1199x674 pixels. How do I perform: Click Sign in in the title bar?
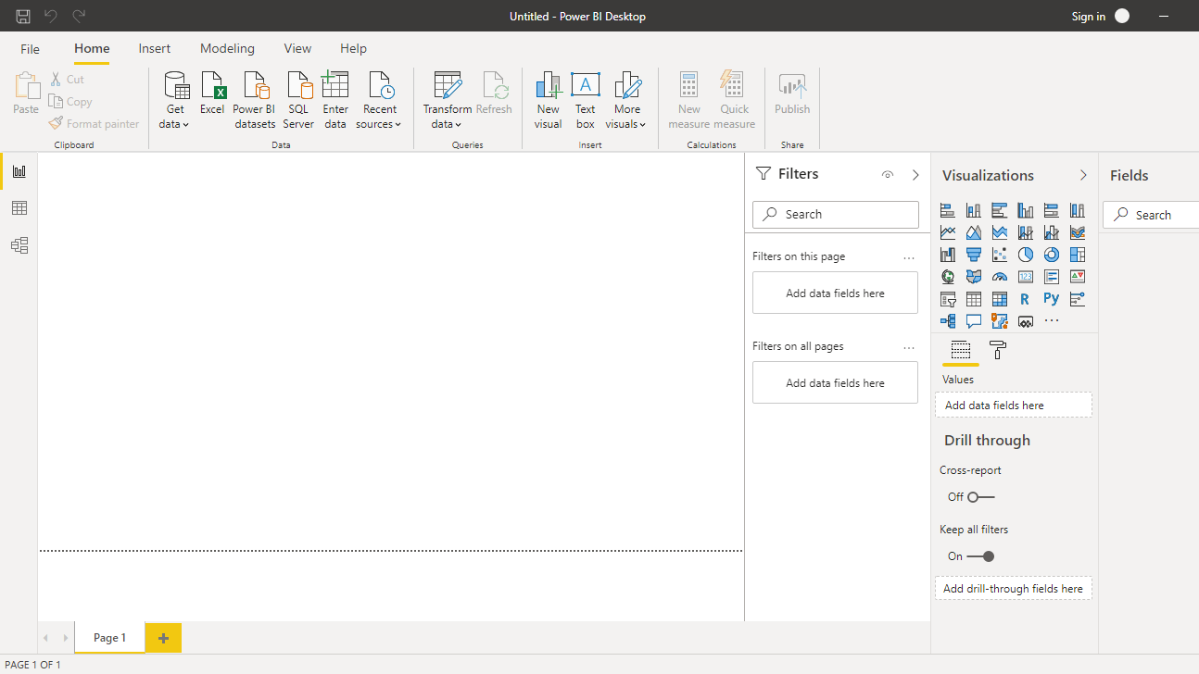click(x=1088, y=16)
